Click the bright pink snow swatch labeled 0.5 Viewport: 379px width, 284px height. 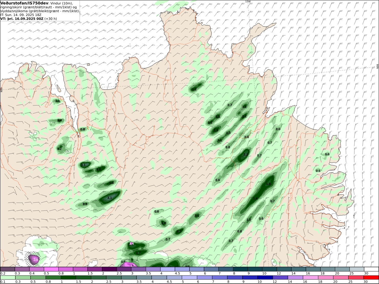tap(51, 269)
